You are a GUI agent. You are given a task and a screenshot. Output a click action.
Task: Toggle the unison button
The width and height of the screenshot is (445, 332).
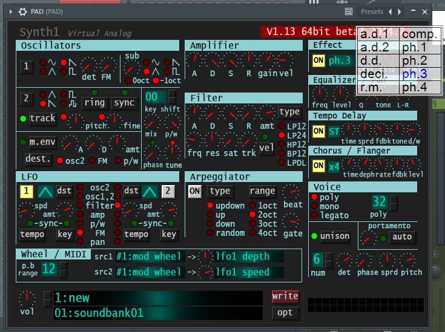click(335, 236)
